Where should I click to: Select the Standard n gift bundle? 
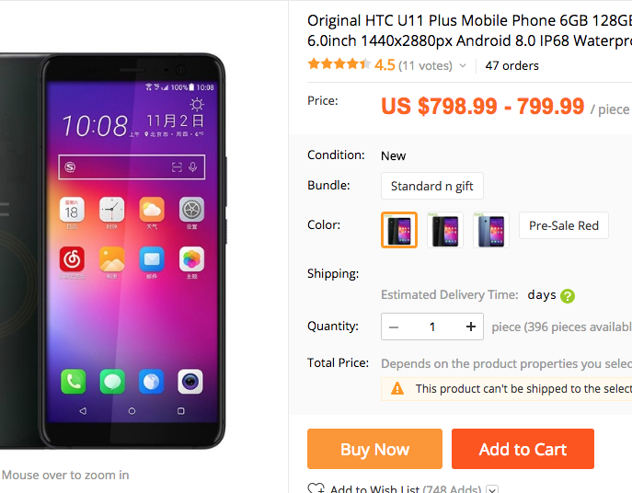pyautogui.click(x=432, y=186)
